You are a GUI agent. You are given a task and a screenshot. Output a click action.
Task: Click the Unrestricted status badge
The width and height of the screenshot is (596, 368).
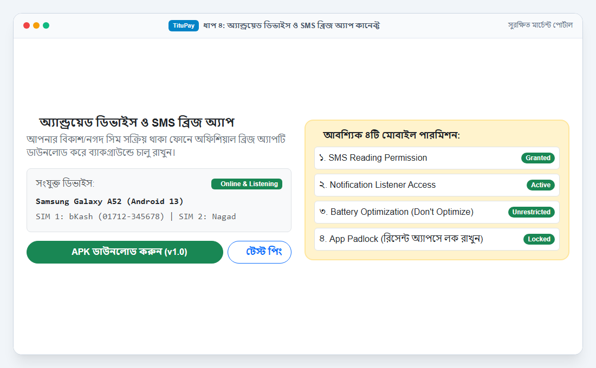pos(532,212)
